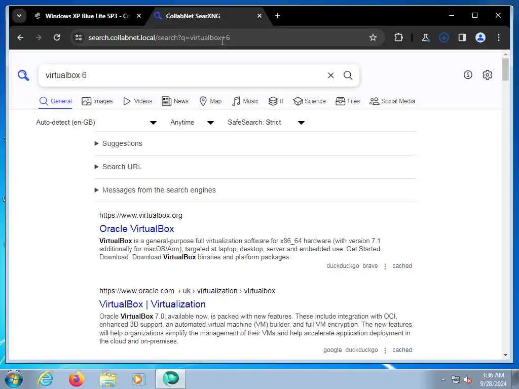Open the SafeSearch Strict dropdown
This screenshot has width=519, height=389.
[266, 123]
